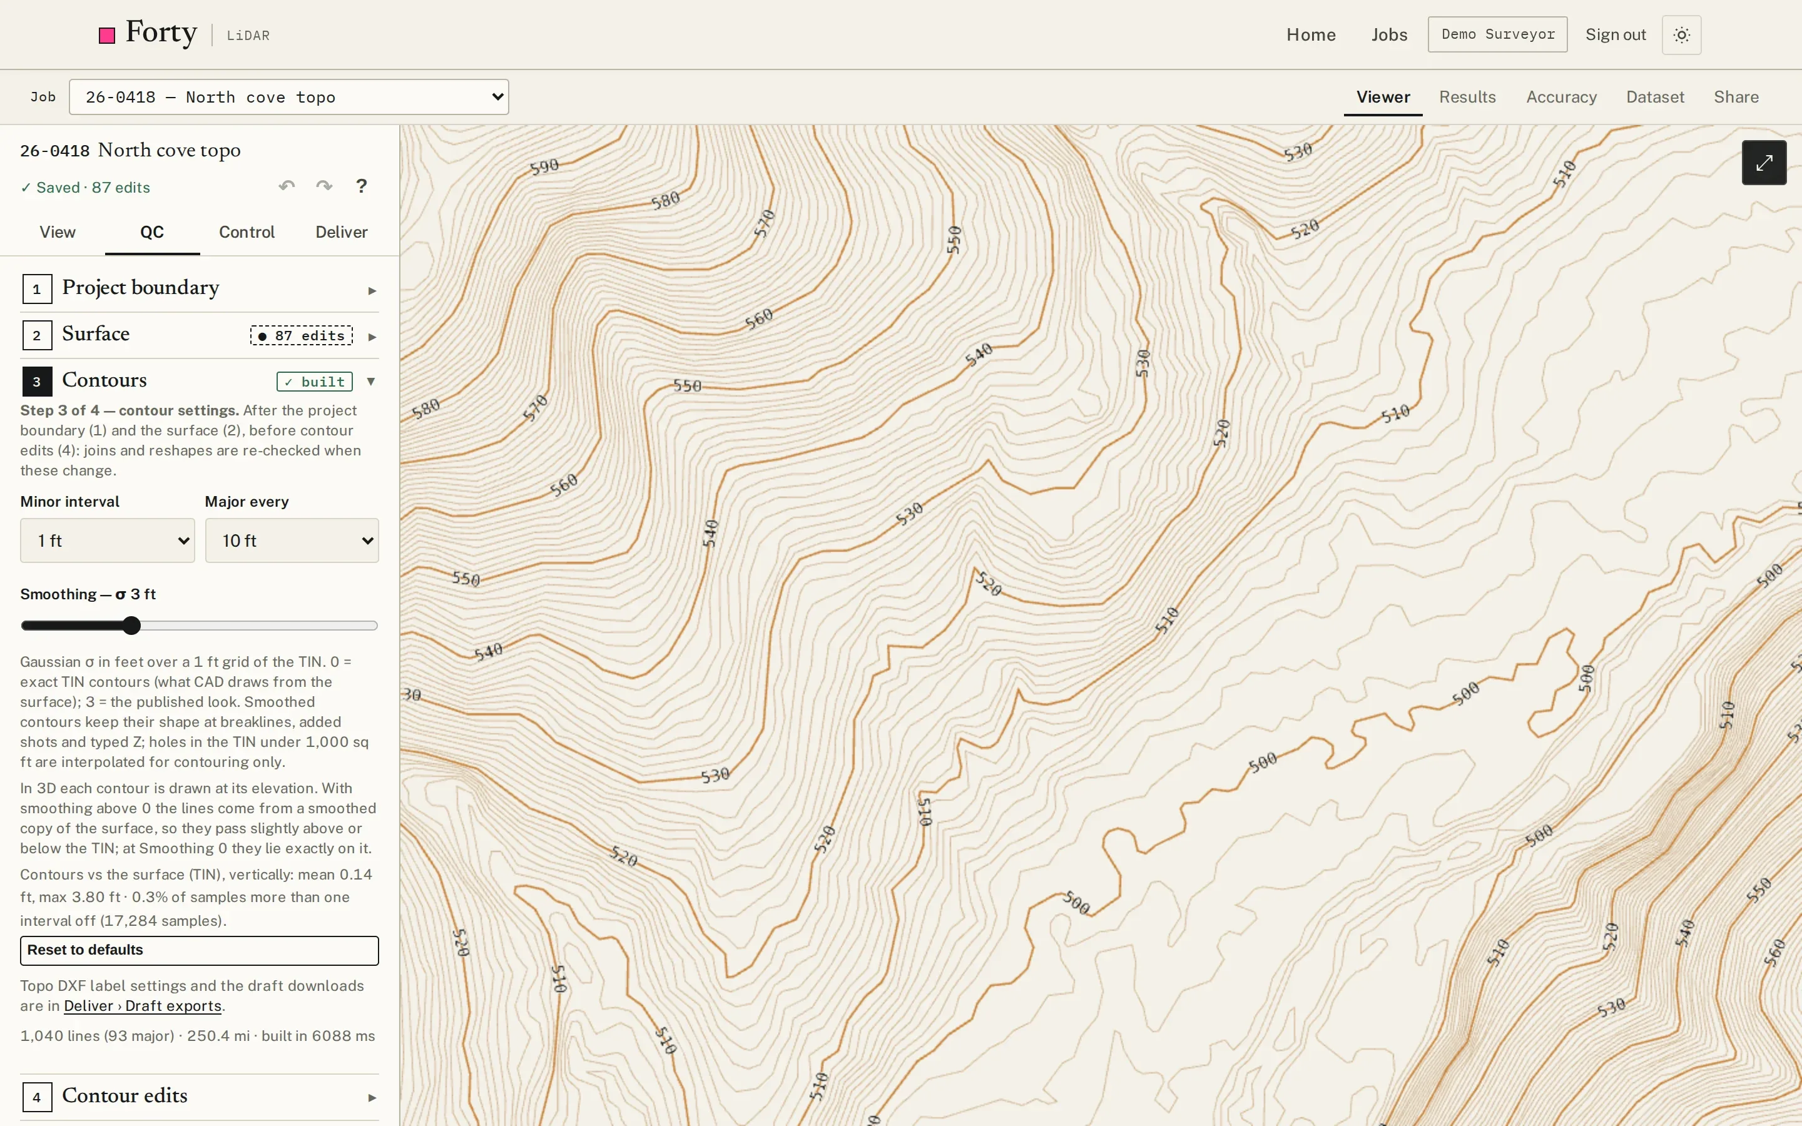The image size is (1802, 1126).
Task: Open the Share tab
Action: coord(1736,97)
